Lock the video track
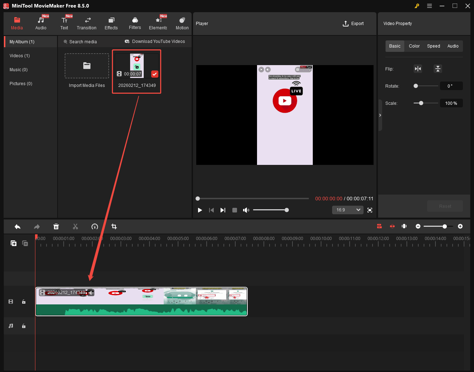The width and height of the screenshot is (474, 372). pyautogui.click(x=24, y=302)
